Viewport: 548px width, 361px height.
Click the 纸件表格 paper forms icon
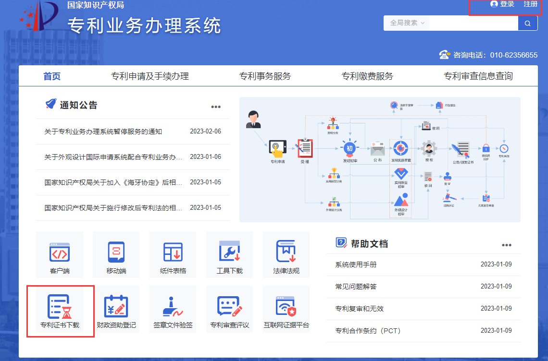pyautogui.click(x=173, y=255)
